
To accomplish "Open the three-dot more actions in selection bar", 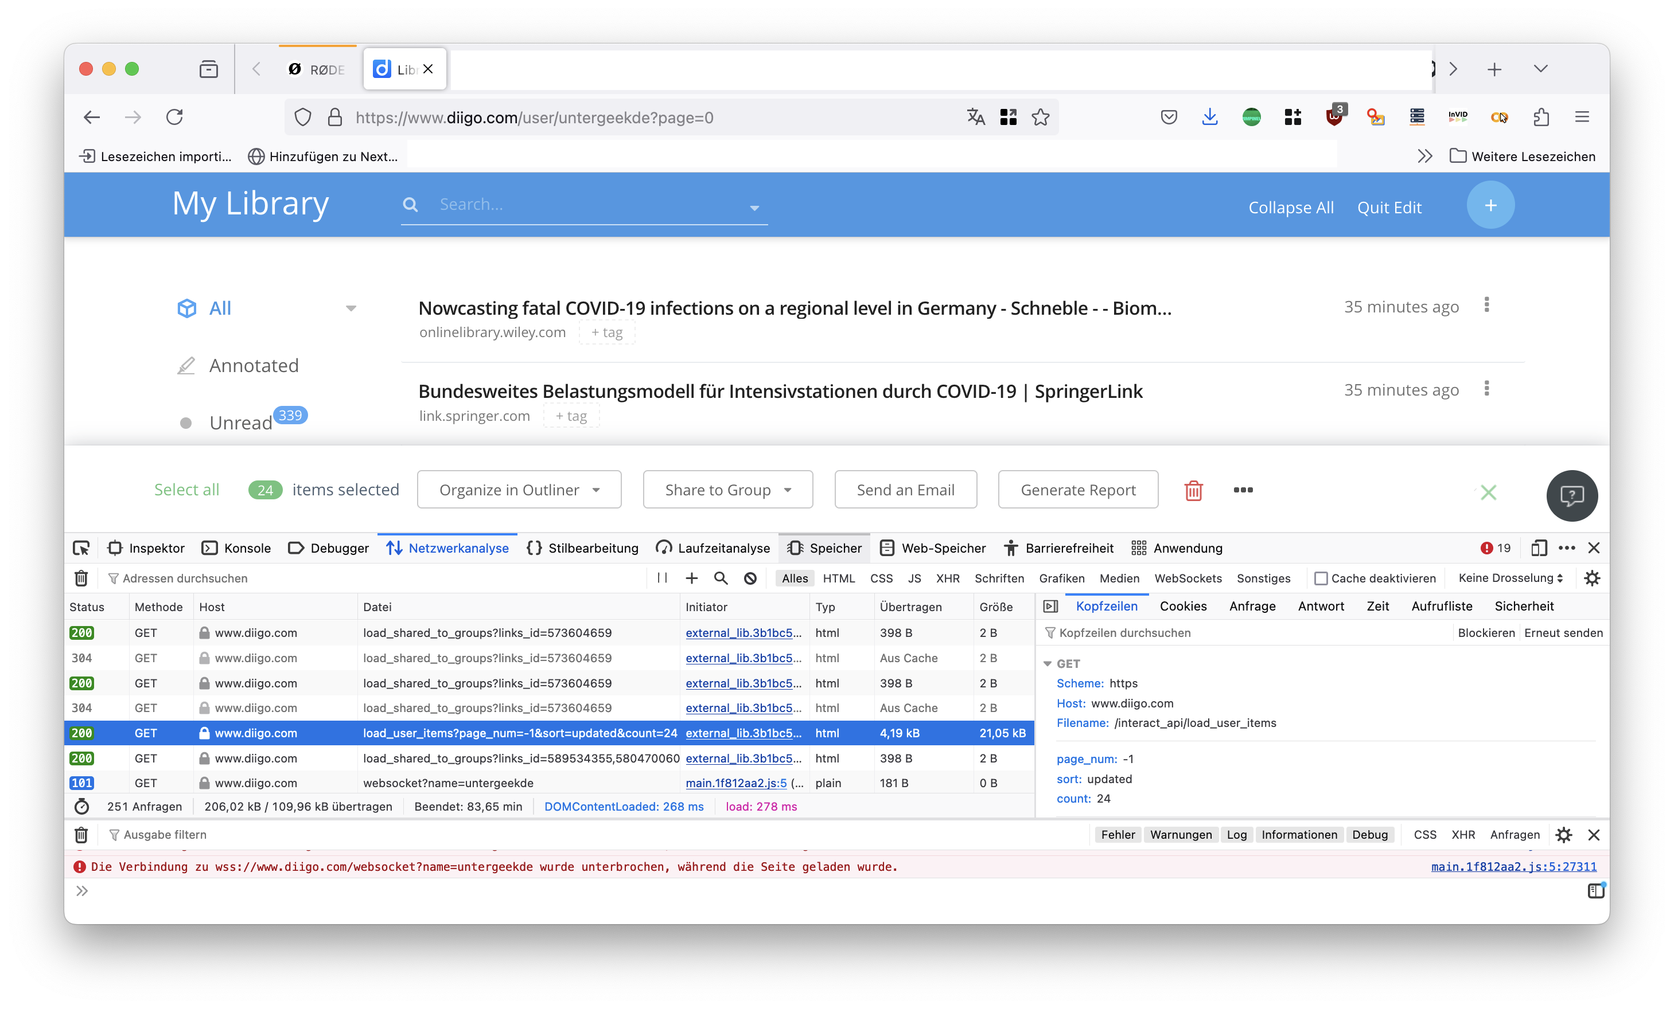I will coord(1243,490).
